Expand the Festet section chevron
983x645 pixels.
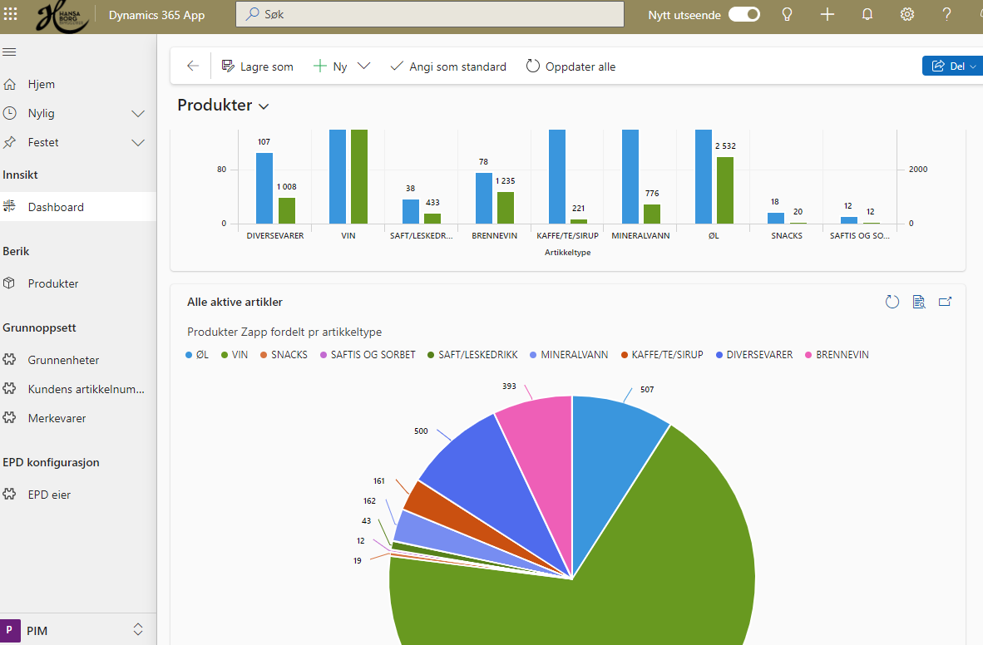point(139,142)
